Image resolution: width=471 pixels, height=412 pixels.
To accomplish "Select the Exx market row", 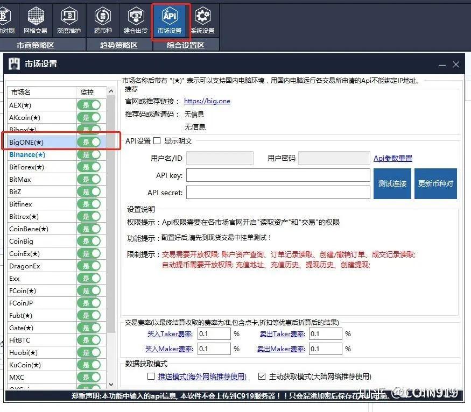I will (x=57, y=278).
